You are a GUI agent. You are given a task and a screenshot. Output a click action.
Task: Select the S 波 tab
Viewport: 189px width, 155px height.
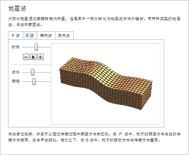click(30, 36)
